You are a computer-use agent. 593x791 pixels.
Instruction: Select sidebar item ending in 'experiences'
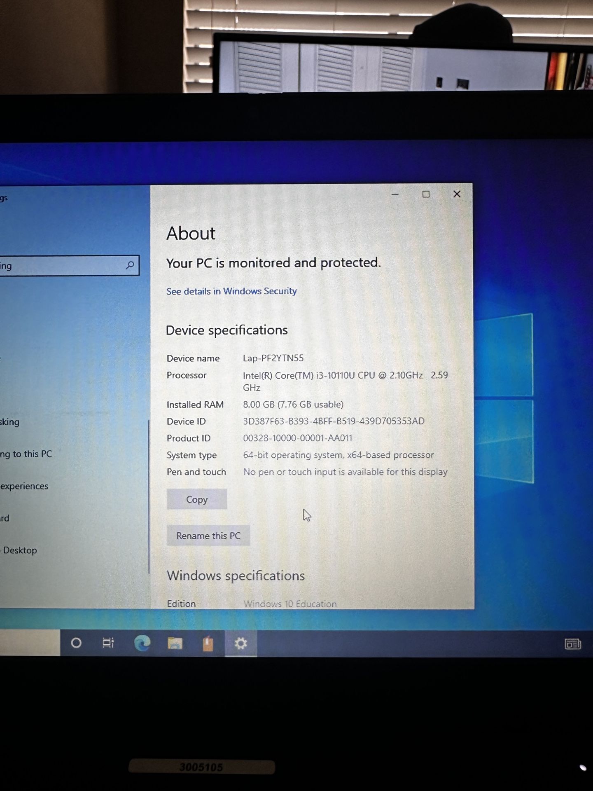coord(24,486)
